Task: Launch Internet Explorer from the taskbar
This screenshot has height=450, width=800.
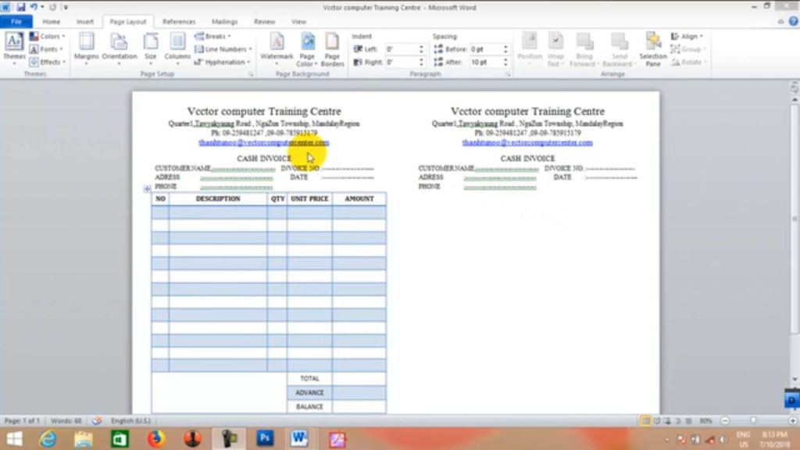Action: 48,439
